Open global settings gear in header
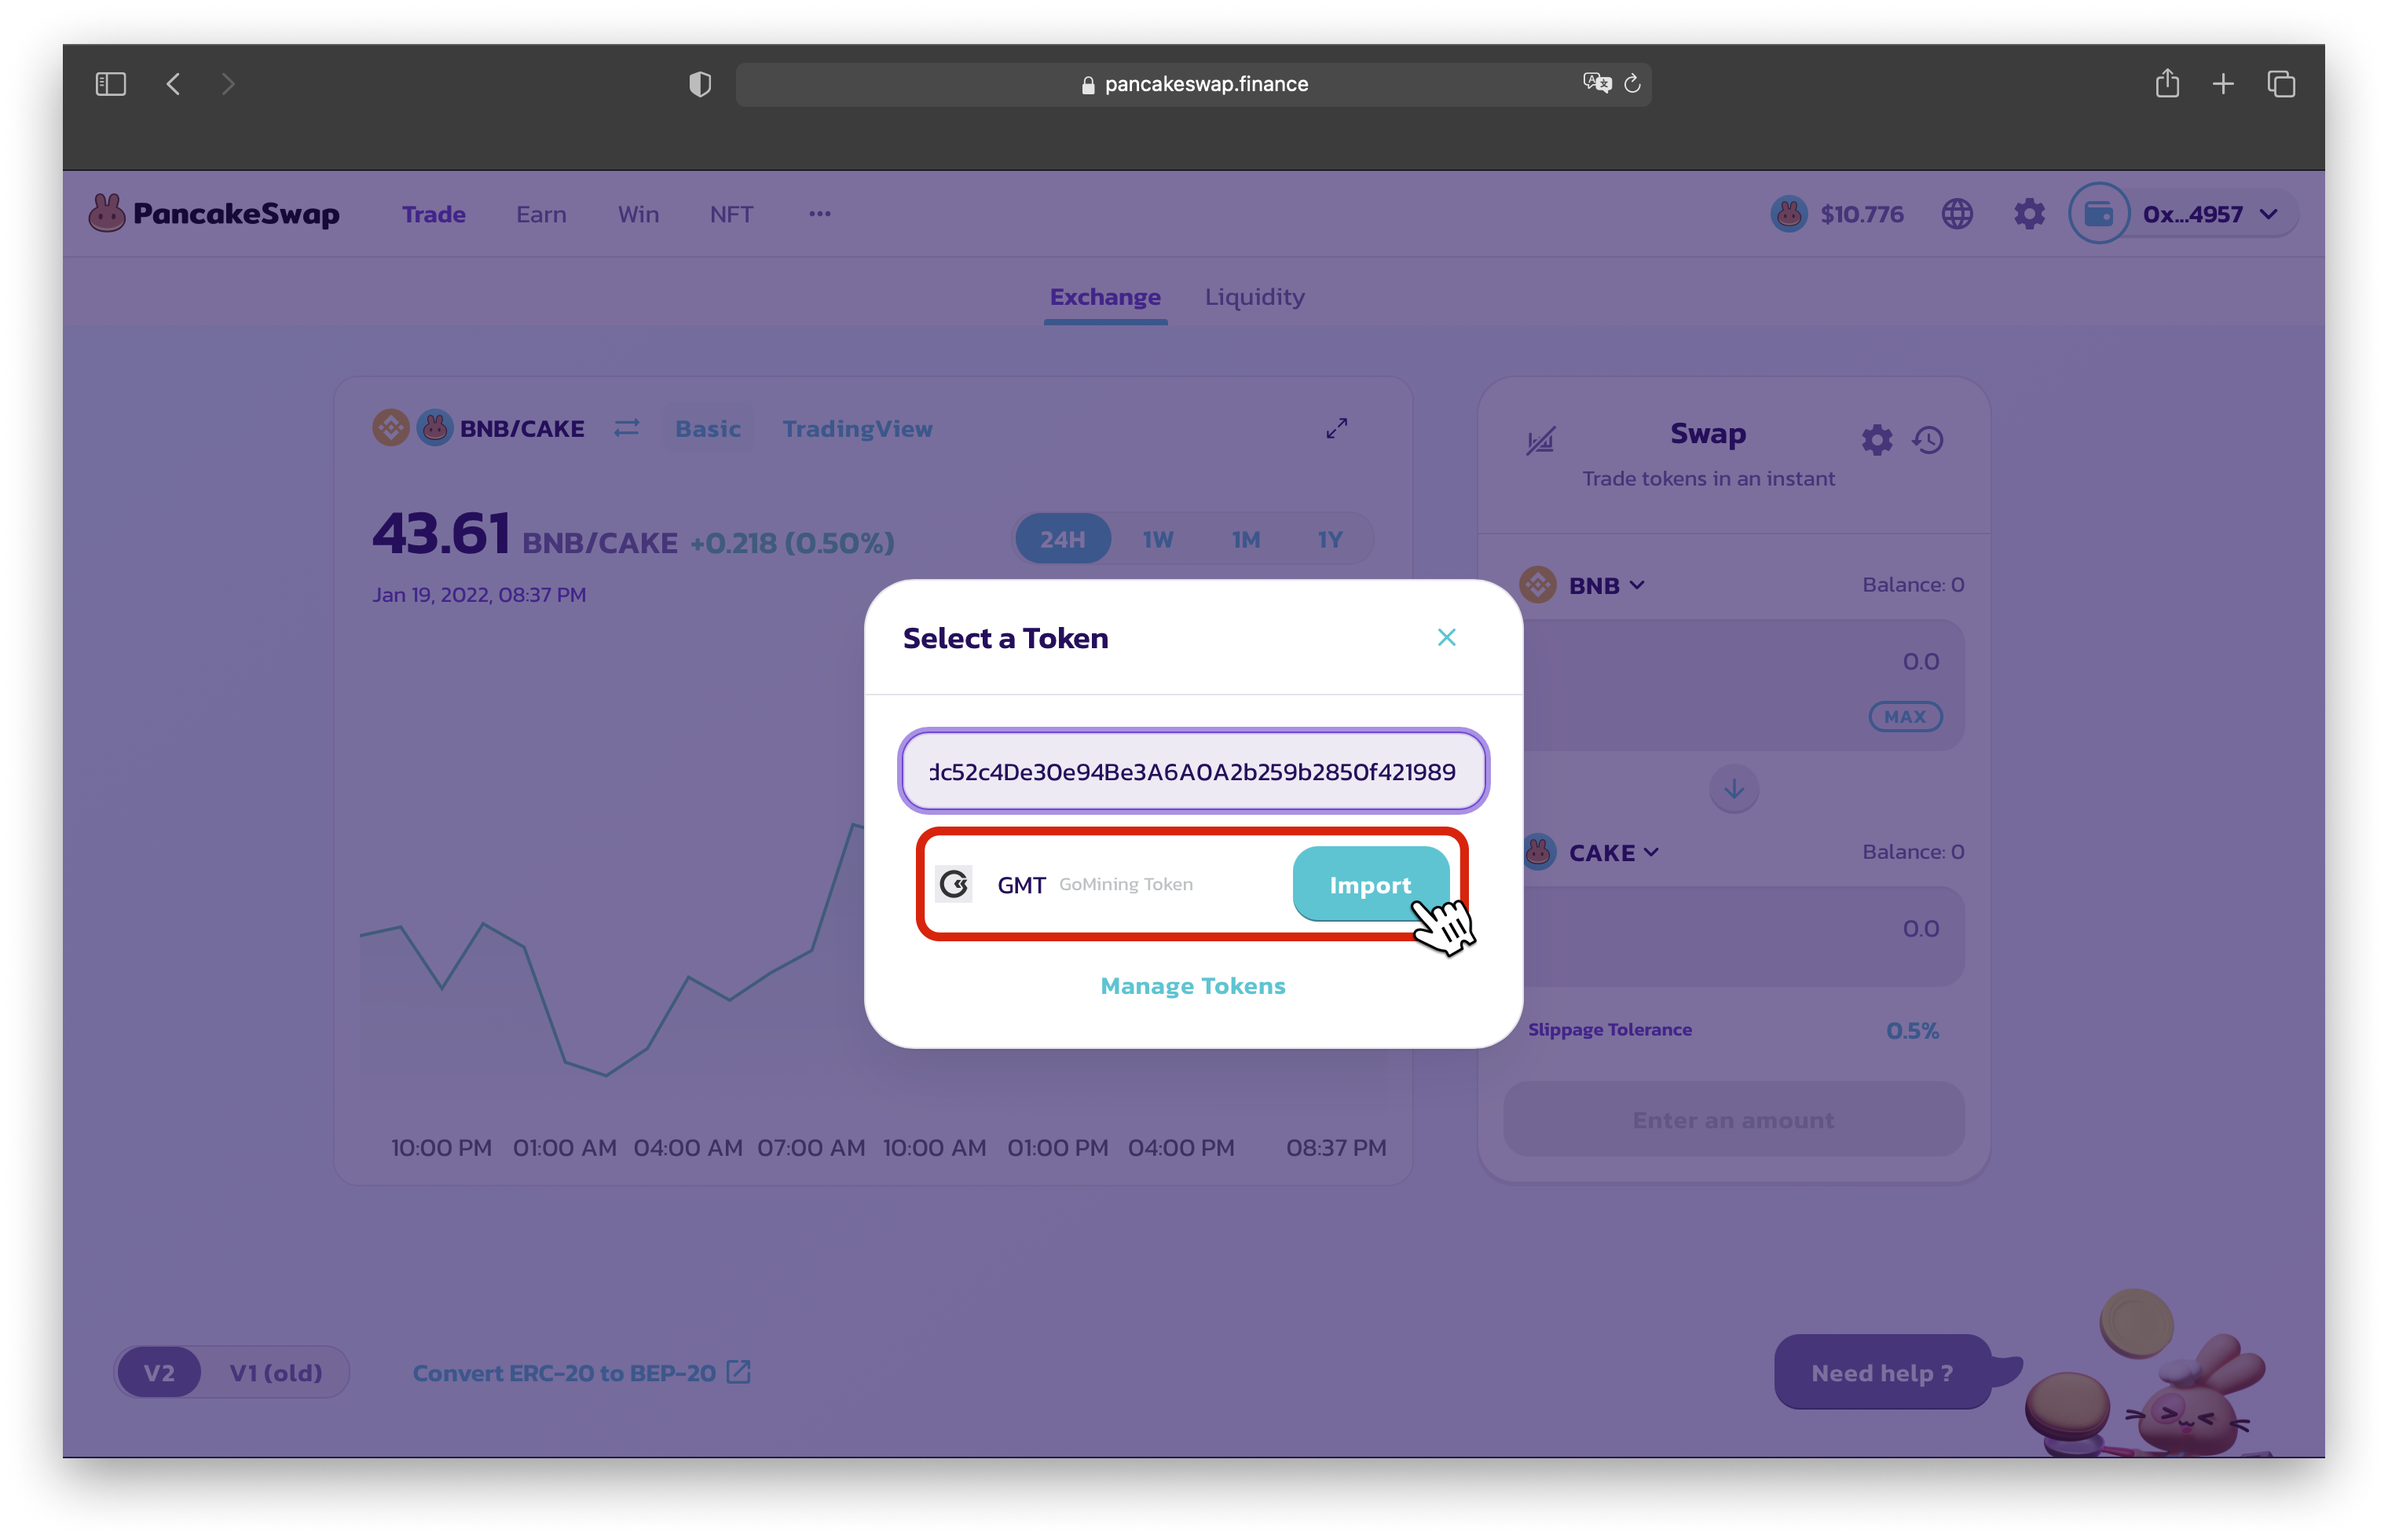This screenshot has height=1540, width=2388. click(2029, 214)
